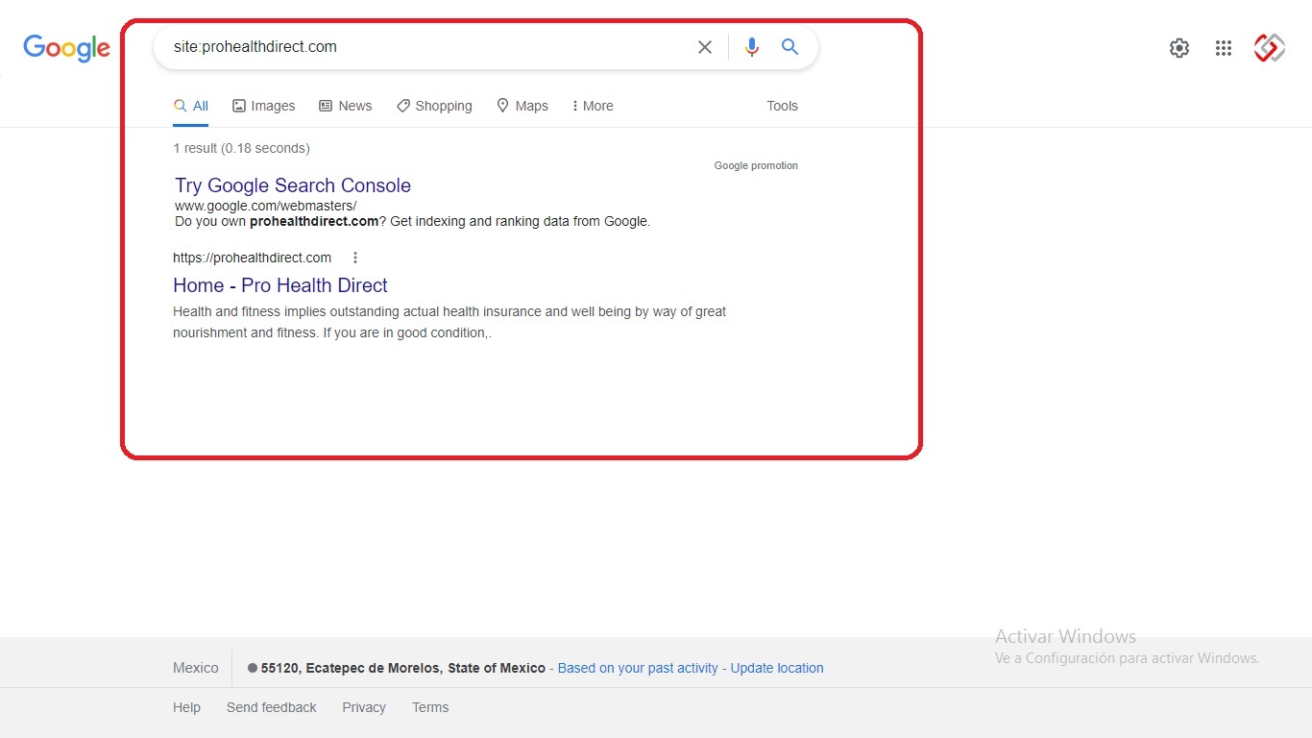Expand the More search options menu
1312x738 pixels.
tap(593, 106)
